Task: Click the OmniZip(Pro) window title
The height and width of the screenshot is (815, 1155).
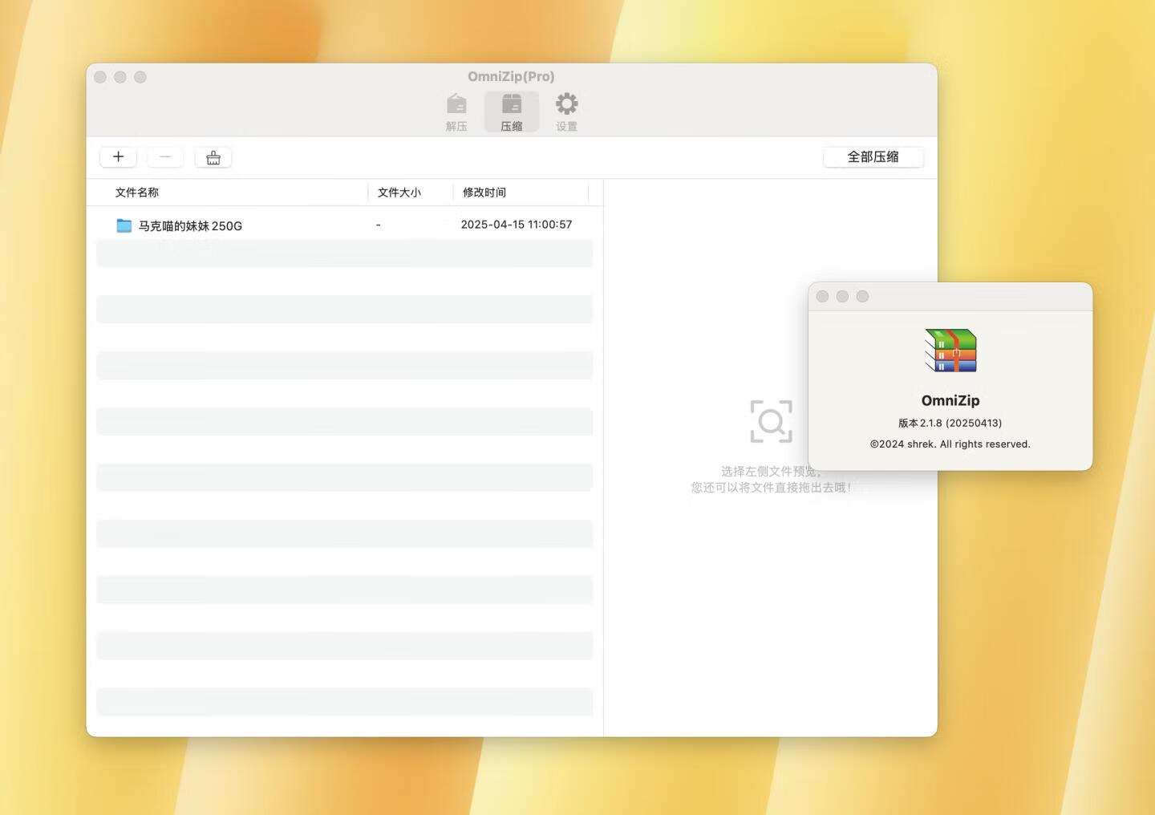Action: (x=512, y=76)
